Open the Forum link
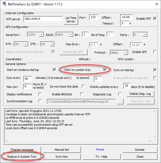161x163 pixels. click(x=100, y=149)
